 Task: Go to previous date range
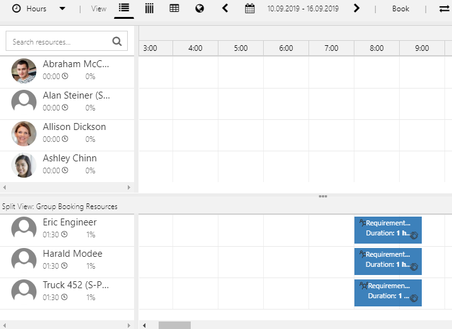click(225, 8)
